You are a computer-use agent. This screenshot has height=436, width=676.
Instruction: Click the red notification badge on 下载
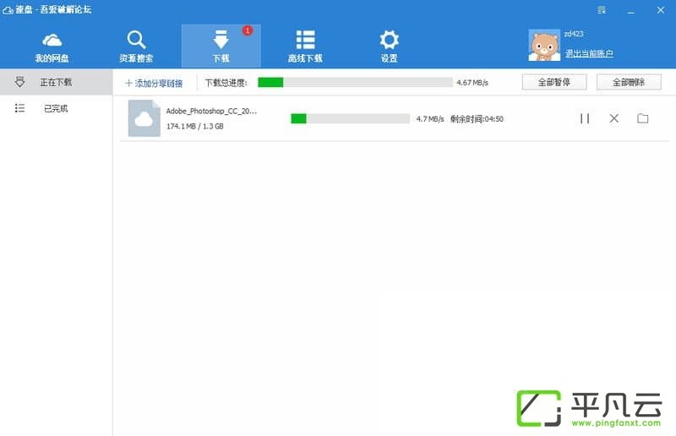point(248,30)
